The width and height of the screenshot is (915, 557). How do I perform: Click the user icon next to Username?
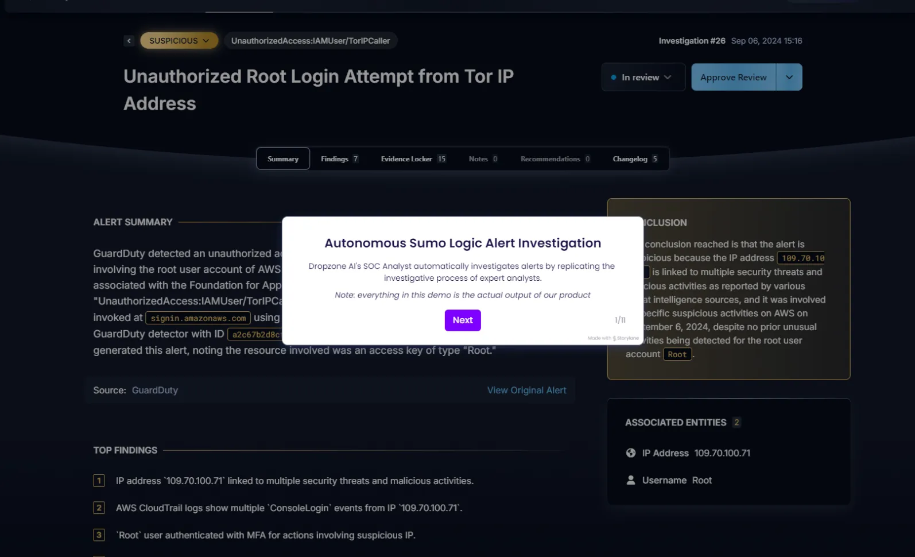point(631,480)
